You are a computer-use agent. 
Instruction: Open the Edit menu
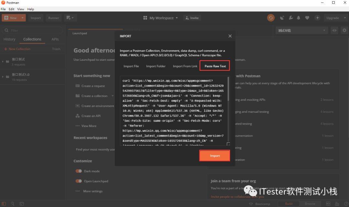pyautogui.click(x=11, y=9)
